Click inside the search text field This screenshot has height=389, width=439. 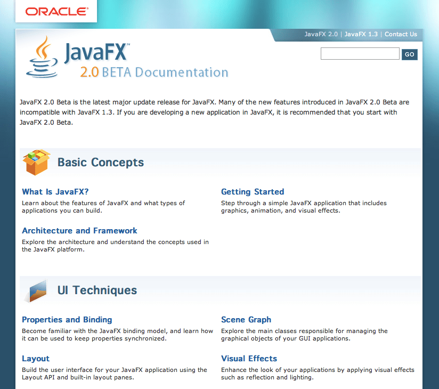tap(360, 53)
